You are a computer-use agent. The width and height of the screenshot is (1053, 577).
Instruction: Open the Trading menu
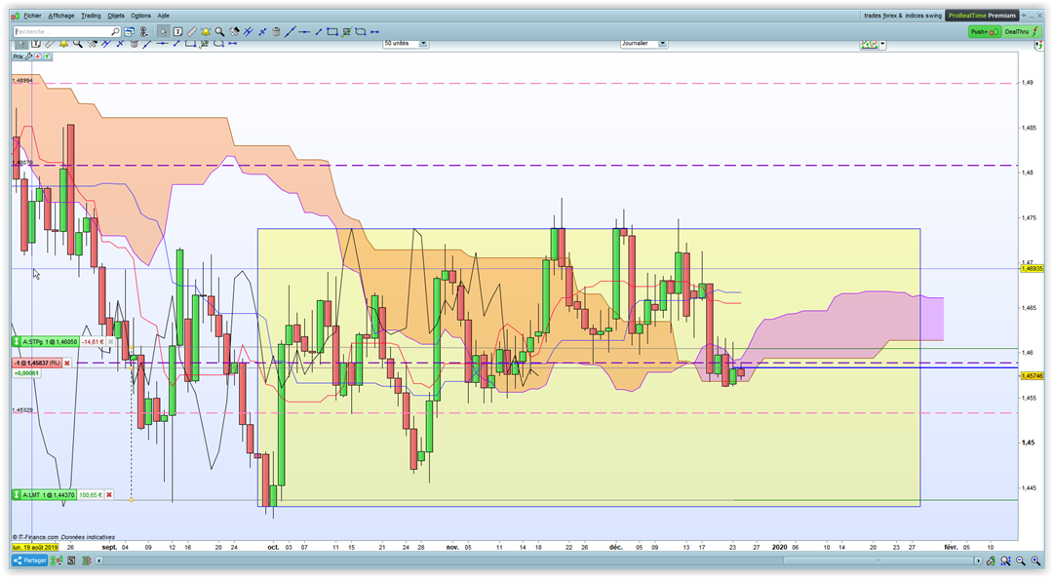(91, 16)
